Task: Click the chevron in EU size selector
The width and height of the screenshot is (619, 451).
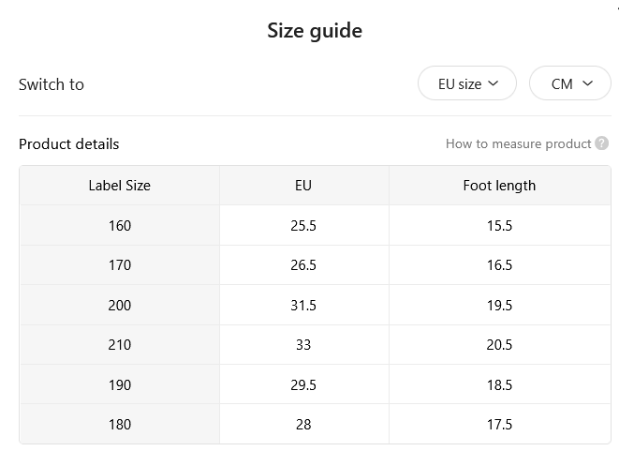Action: coord(494,83)
